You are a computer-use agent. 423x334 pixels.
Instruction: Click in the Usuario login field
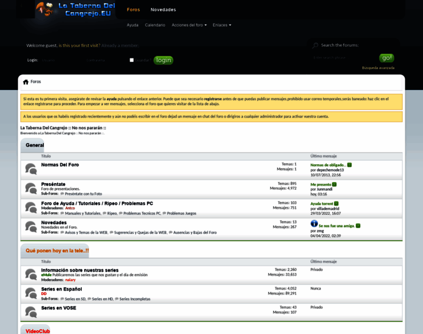click(62, 60)
